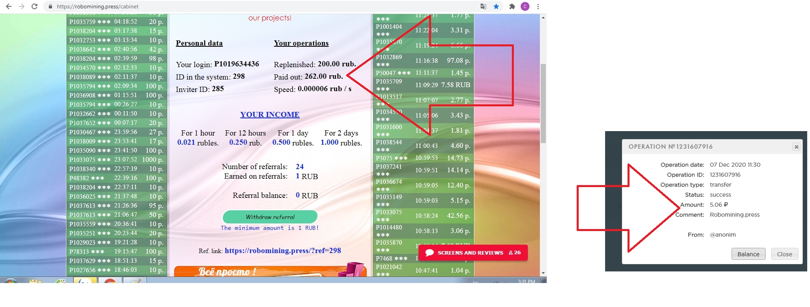
Task: Click the page scrollbar down arrow
Action: (543, 273)
